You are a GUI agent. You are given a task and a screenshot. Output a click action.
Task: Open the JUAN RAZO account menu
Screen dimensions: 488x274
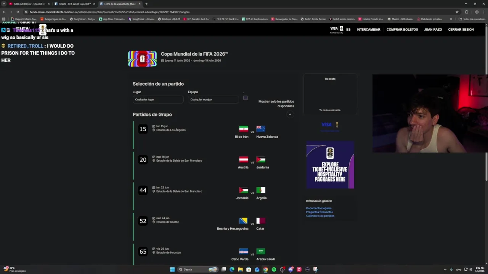pyautogui.click(x=433, y=30)
